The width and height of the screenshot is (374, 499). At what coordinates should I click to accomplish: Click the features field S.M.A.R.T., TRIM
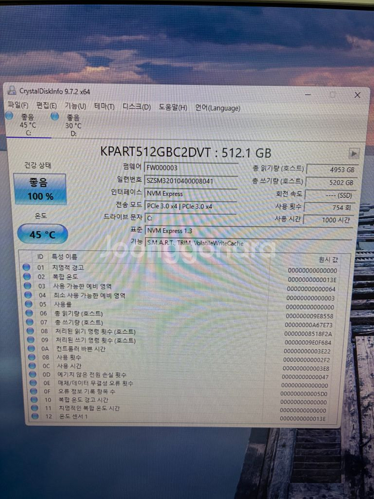pyautogui.click(x=248, y=243)
